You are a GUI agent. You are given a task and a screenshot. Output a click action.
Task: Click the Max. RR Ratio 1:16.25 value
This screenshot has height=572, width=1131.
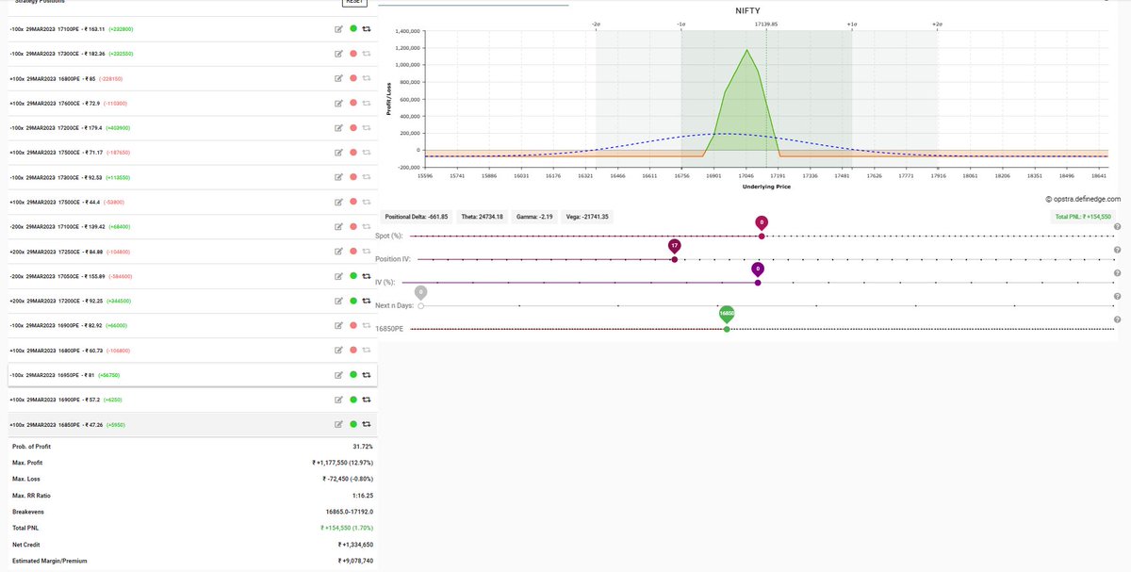(x=362, y=496)
